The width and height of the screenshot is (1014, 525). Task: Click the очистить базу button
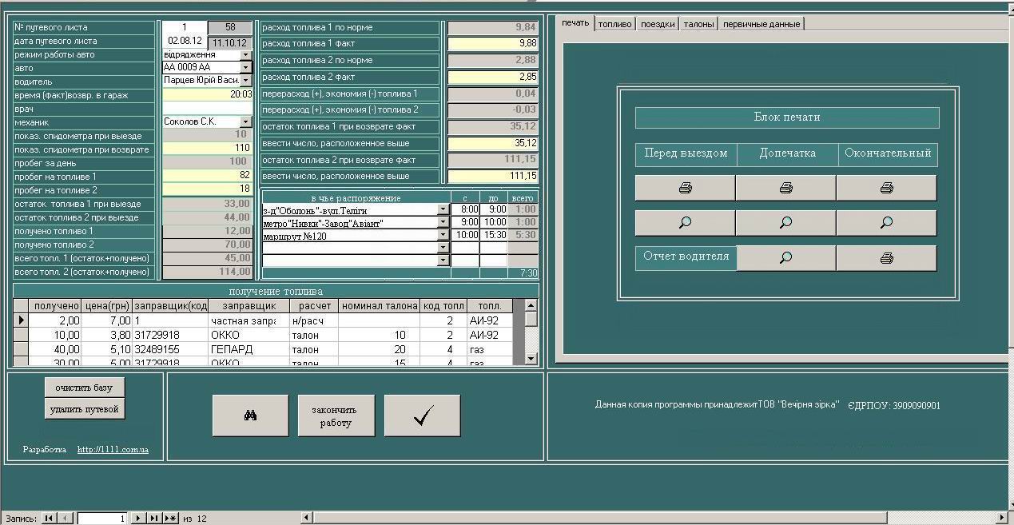(85, 388)
